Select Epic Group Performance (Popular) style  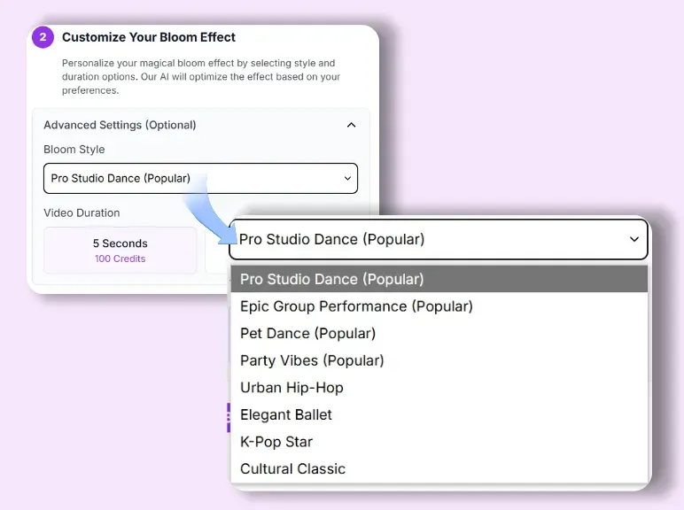click(439, 306)
